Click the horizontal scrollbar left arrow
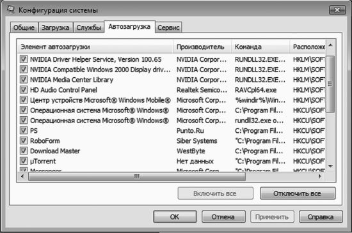The height and width of the screenshot is (233, 352). pyautogui.click(x=22, y=176)
